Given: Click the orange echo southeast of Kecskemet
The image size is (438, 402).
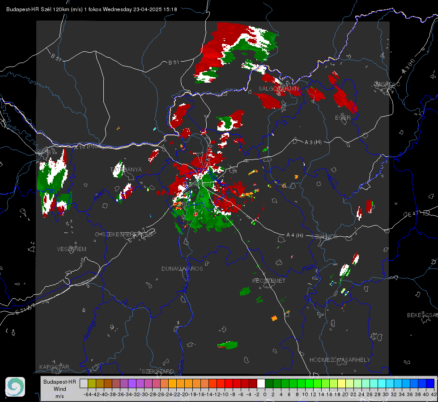Looking at the screenshot, I should click(274, 318).
